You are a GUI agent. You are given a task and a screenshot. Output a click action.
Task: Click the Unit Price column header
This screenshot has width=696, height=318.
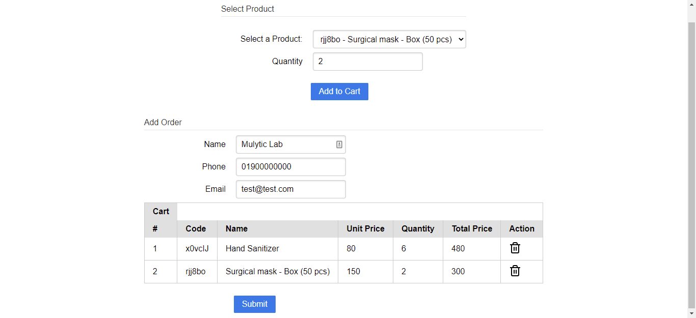[x=365, y=229]
